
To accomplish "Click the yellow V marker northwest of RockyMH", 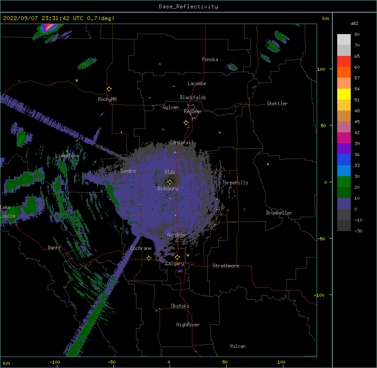I will tap(77, 80).
